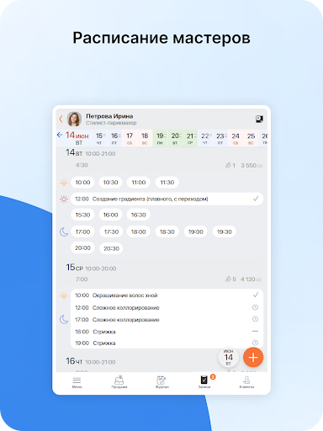Open the 12:00 Сложное колорирование appointment
Image resolution: width=323 pixels, height=431 pixels.
[x=167, y=308]
